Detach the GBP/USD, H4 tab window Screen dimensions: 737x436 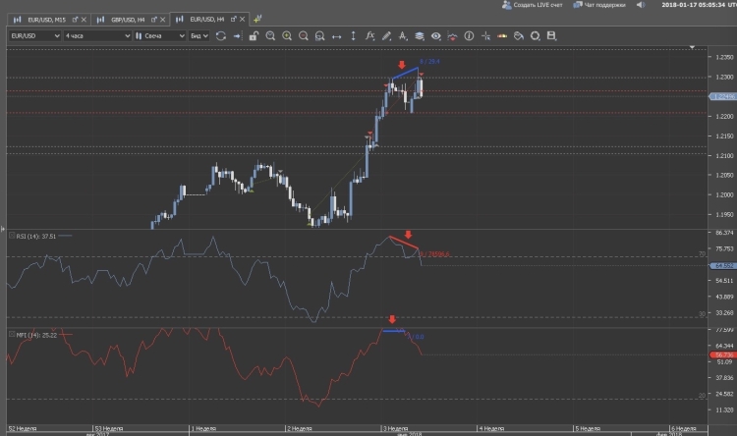(x=154, y=20)
